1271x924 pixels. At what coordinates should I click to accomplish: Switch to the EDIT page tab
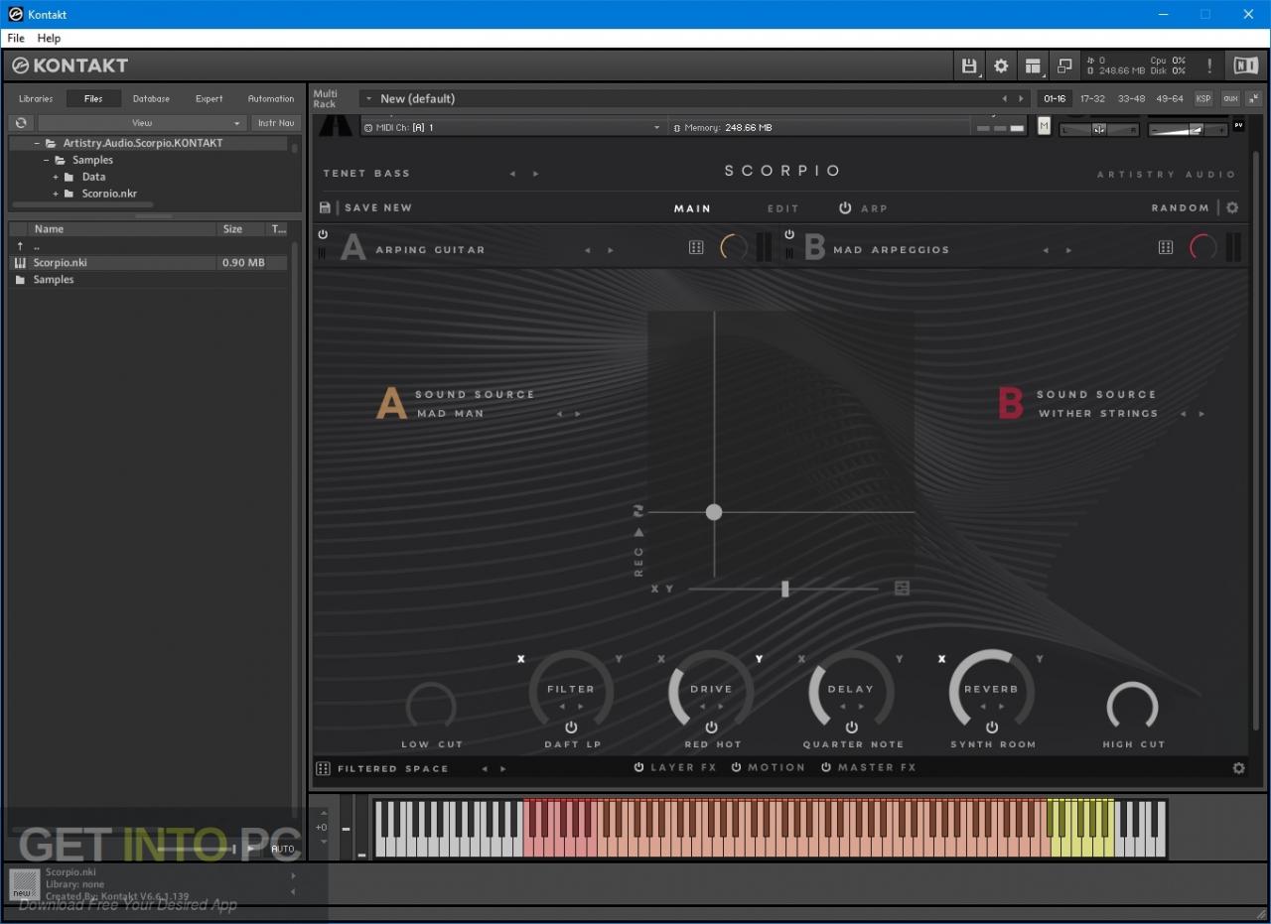tap(782, 208)
